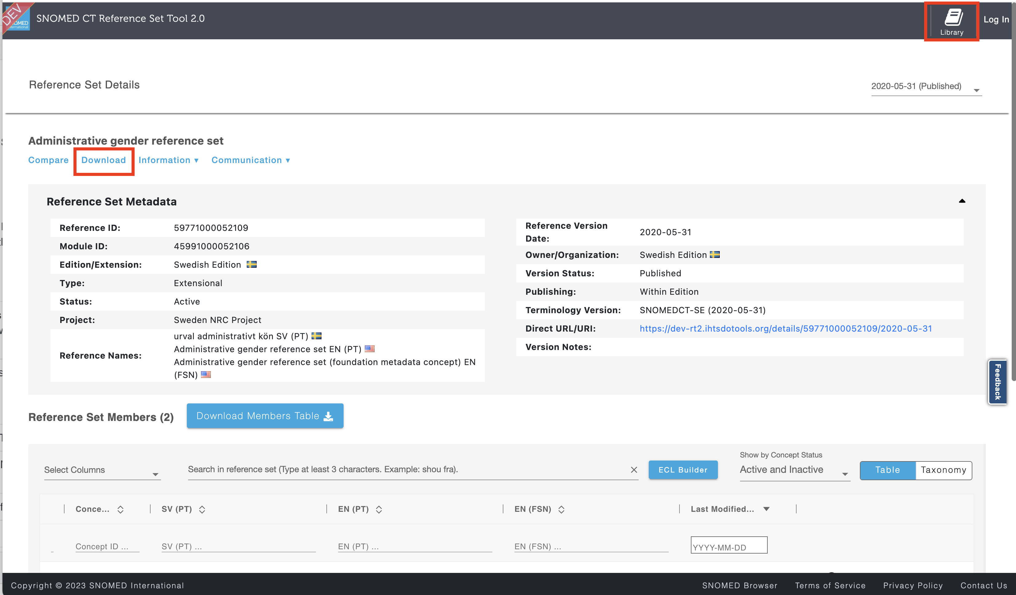Click Reference ID value 59771000052109
This screenshot has width=1016, height=595.
(x=211, y=228)
